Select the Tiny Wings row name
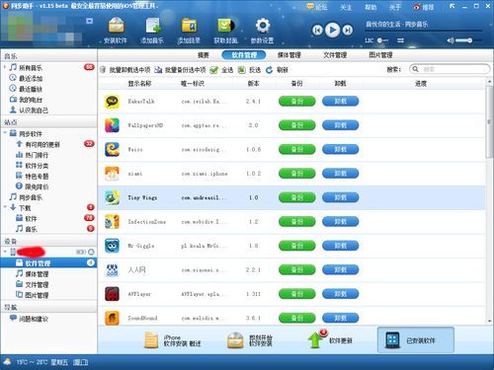 pos(142,197)
